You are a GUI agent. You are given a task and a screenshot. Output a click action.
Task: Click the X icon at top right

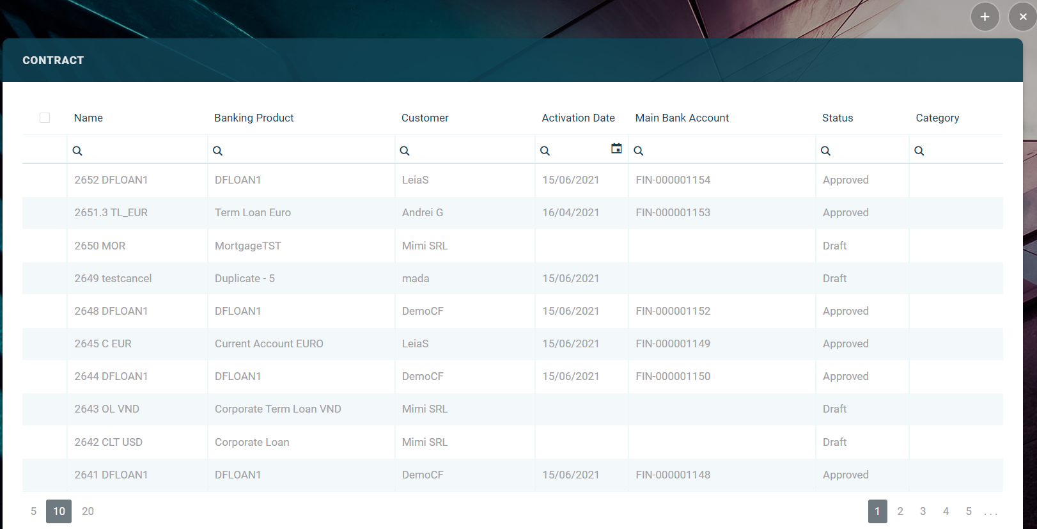(1022, 17)
